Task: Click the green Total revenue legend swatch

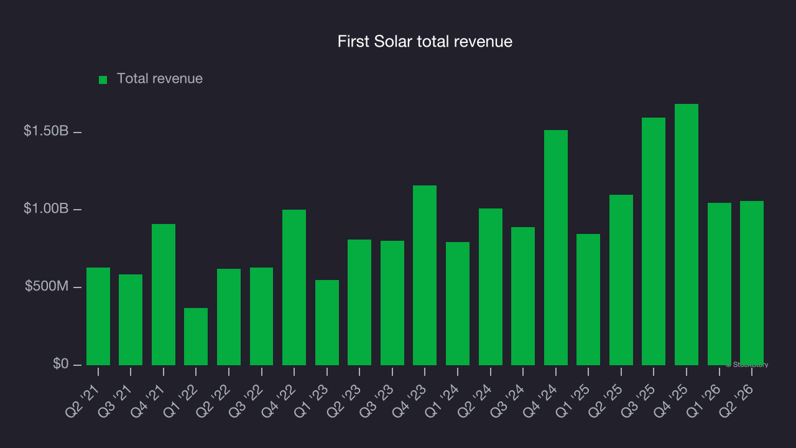Action: [103, 80]
